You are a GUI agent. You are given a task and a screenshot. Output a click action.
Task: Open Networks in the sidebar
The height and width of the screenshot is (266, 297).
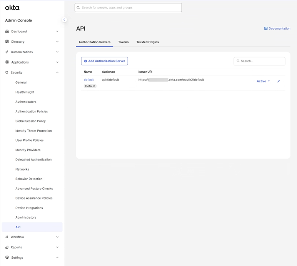coord(22,169)
